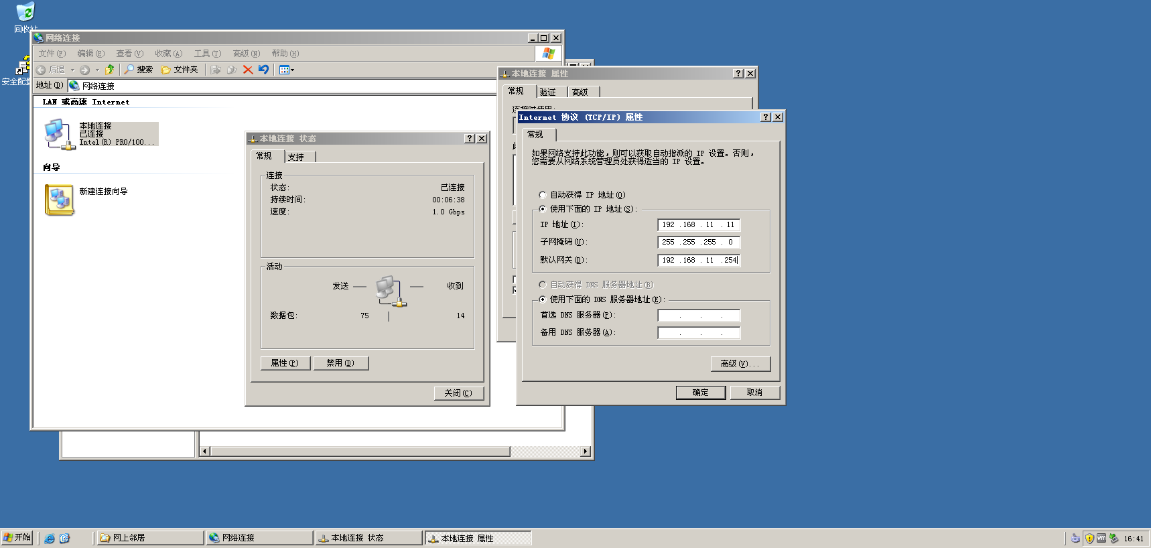Click the 高级(V)... advanced button
This screenshot has height=548, width=1151.
[740, 364]
